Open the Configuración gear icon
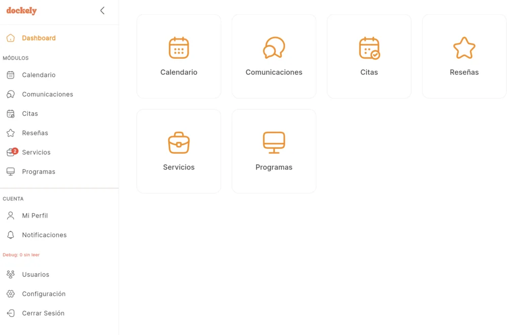This screenshot has width=519, height=335. coord(10,294)
